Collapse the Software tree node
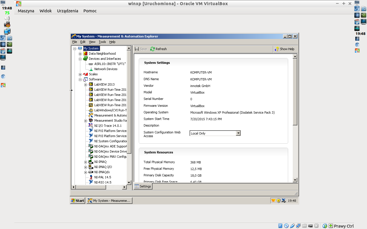367x229 pixels. click(x=80, y=79)
